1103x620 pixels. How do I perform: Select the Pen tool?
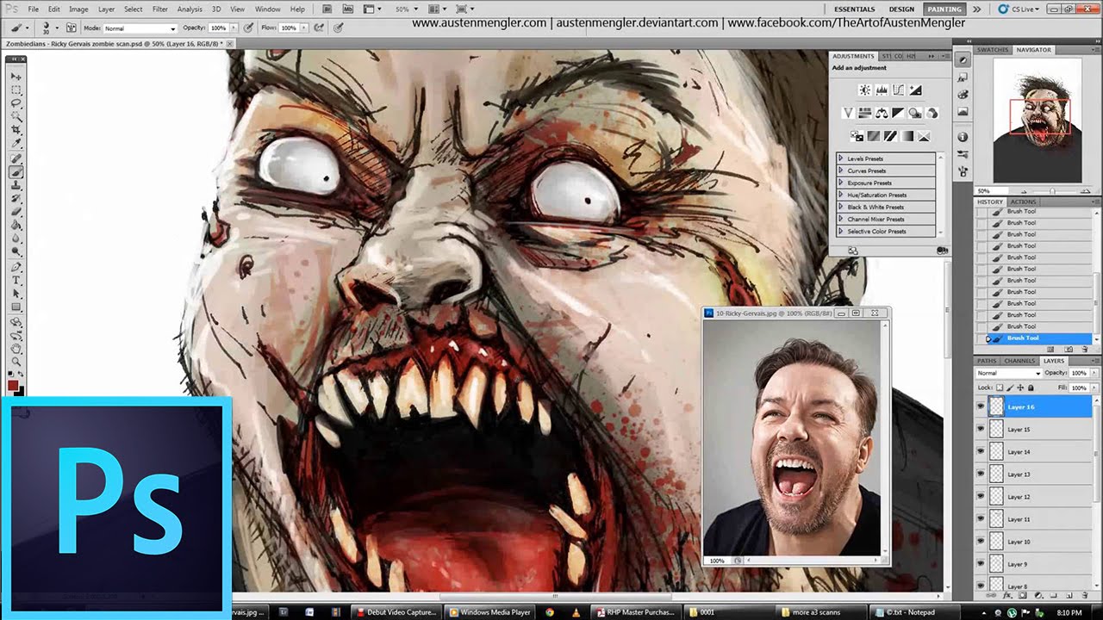click(16, 267)
